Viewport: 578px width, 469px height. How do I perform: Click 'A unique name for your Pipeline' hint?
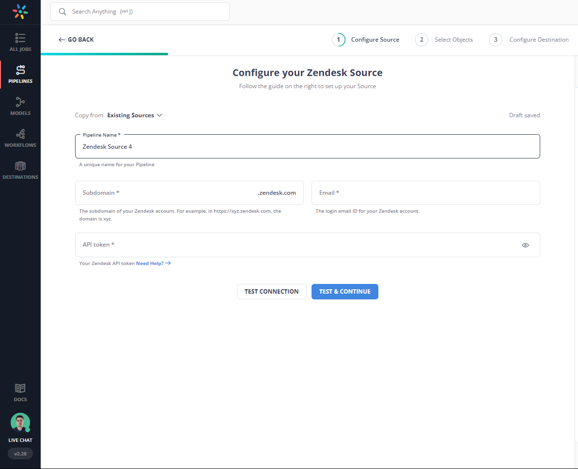click(x=117, y=165)
